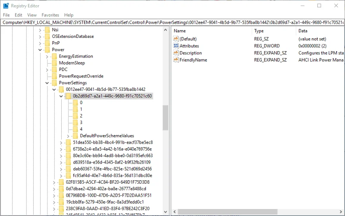Click the 'AHCI Link Power Mana' data cell

(321, 60)
